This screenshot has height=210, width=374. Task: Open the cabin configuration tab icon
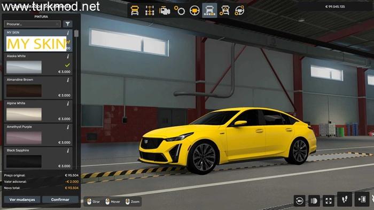point(135,11)
